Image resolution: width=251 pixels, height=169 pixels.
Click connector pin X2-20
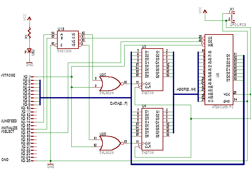tap(29, 143)
